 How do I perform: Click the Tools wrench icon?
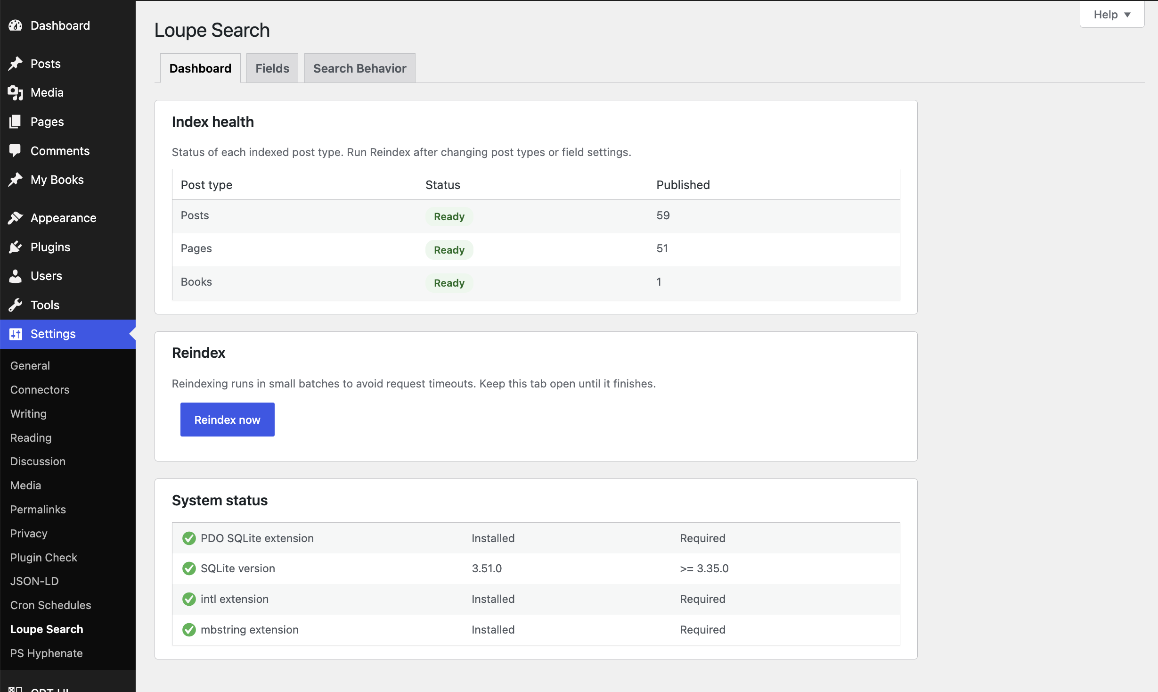pos(16,305)
